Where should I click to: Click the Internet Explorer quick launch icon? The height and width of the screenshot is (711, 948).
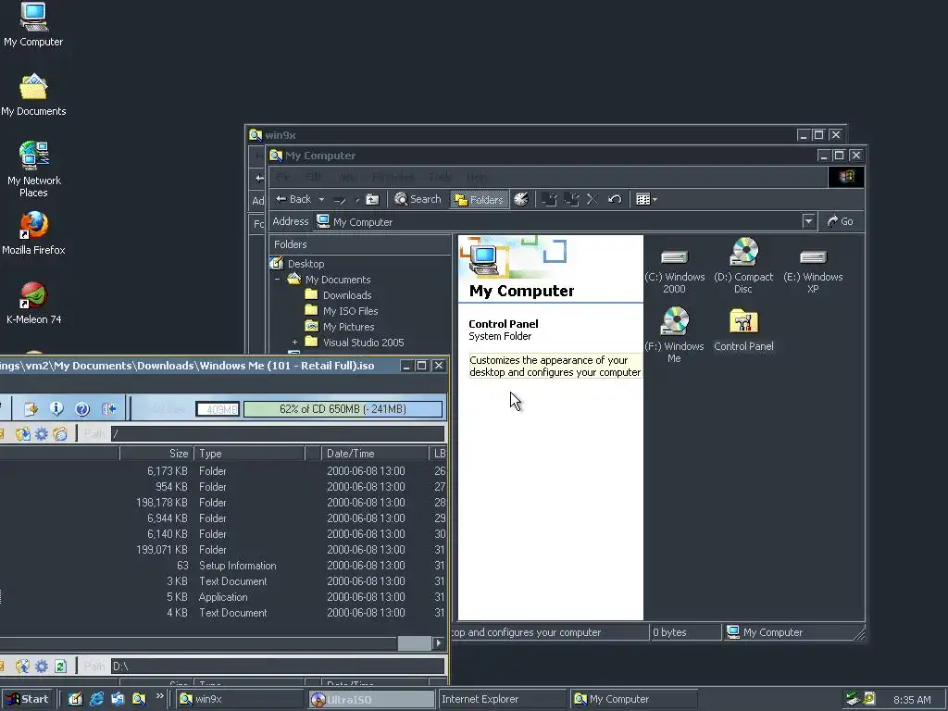[96, 699]
